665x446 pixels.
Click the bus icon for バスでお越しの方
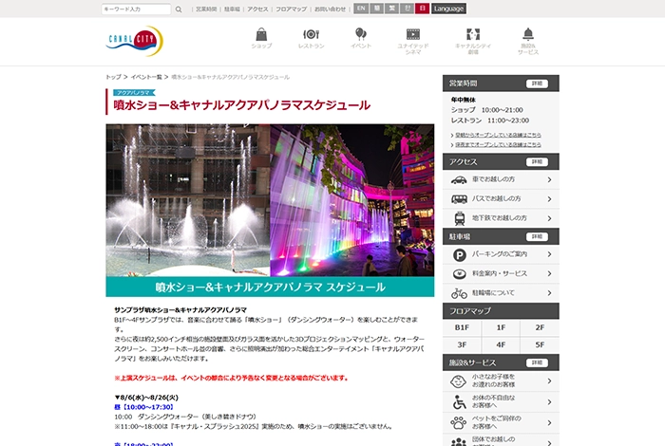(459, 199)
